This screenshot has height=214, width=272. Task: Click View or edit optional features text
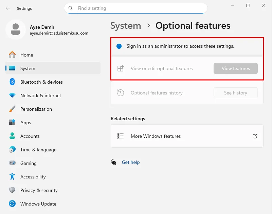(162, 68)
